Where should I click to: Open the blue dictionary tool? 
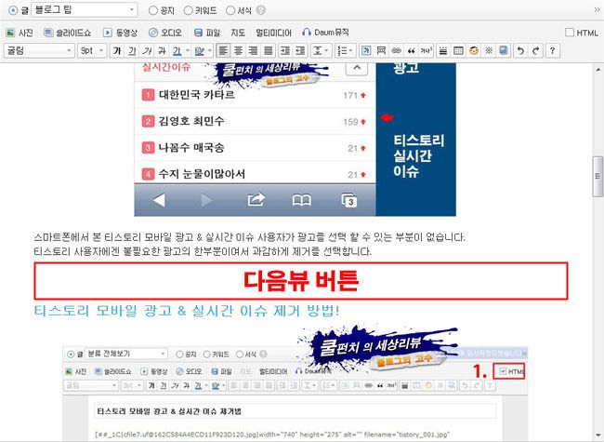(504, 50)
